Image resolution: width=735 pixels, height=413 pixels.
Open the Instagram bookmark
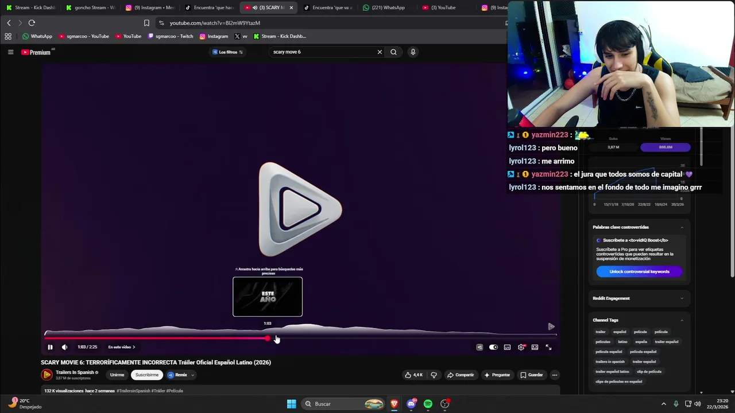pos(214,36)
